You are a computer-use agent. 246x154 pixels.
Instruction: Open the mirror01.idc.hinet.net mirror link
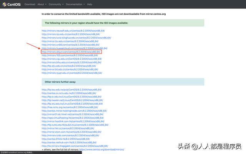point(73,114)
